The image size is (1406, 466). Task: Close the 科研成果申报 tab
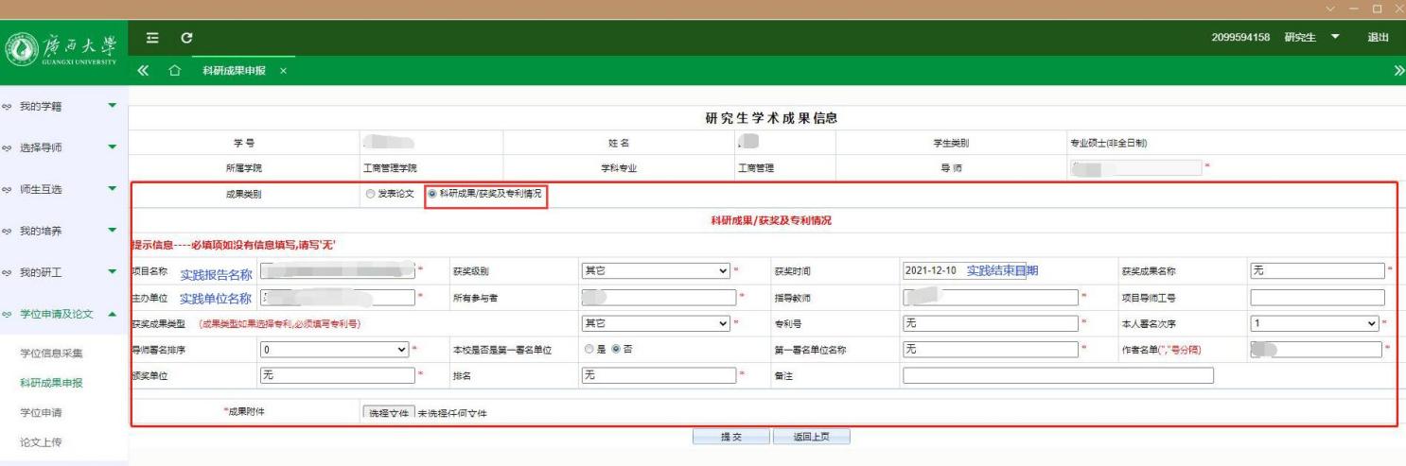pos(283,73)
